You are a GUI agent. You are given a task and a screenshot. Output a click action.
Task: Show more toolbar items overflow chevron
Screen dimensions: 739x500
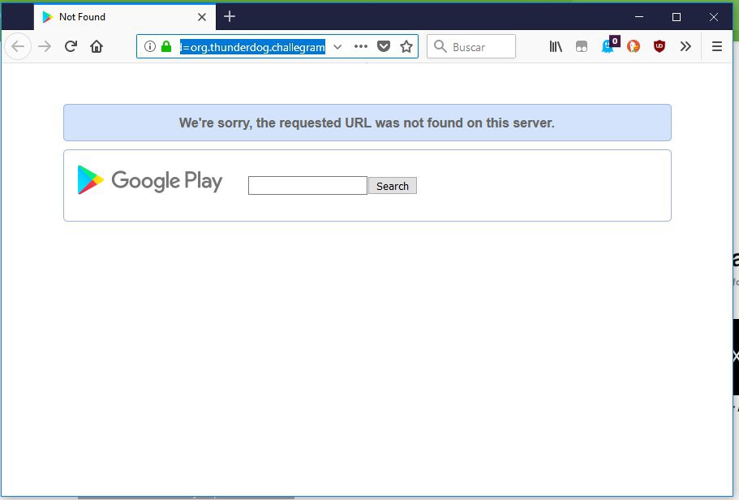pyautogui.click(x=685, y=47)
